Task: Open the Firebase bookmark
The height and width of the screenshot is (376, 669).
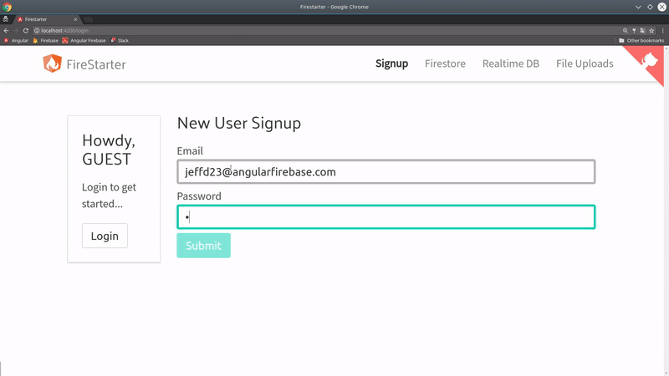Action: tap(46, 40)
